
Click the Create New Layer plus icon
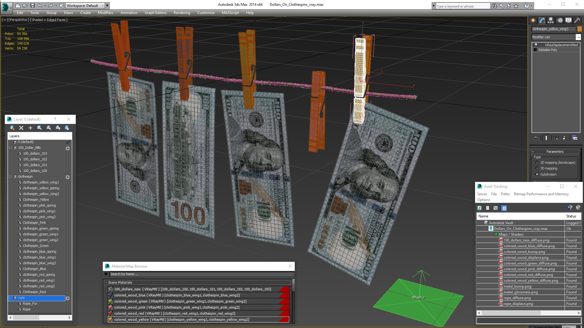coord(30,128)
